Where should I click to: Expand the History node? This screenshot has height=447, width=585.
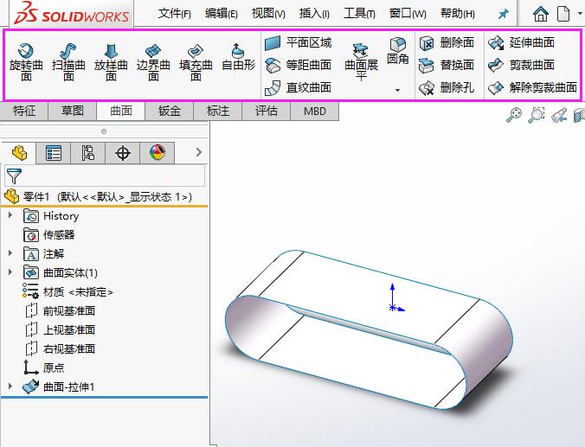(x=10, y=215)
